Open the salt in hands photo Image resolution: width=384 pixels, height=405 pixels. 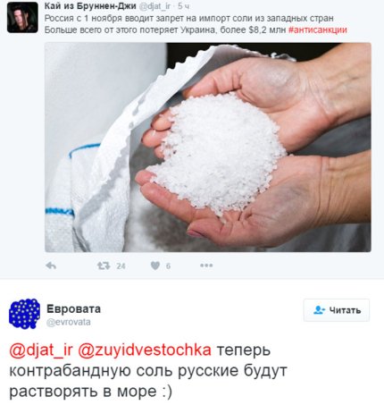208,148
